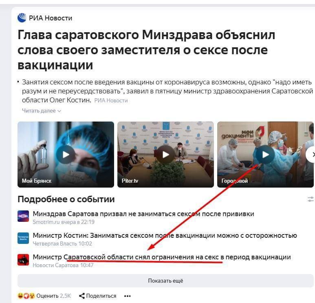Click the РИА Новости source link after summary
315x303 pixels.
pos(111,100)
